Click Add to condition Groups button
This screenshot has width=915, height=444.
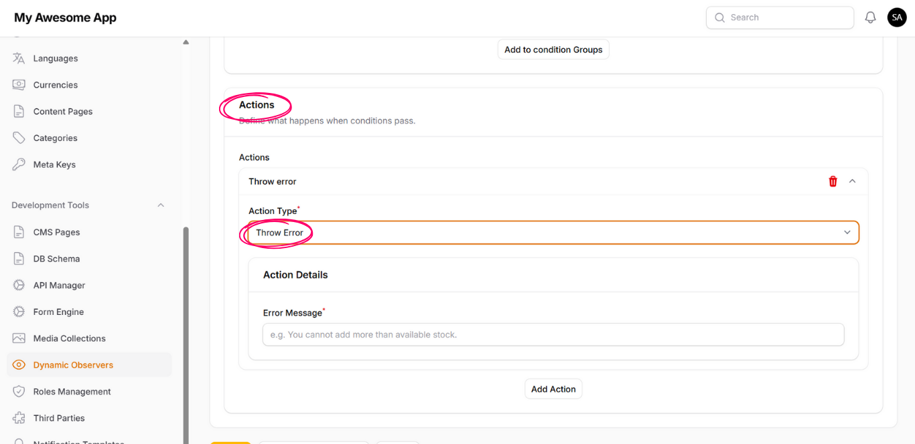point(553,49)
